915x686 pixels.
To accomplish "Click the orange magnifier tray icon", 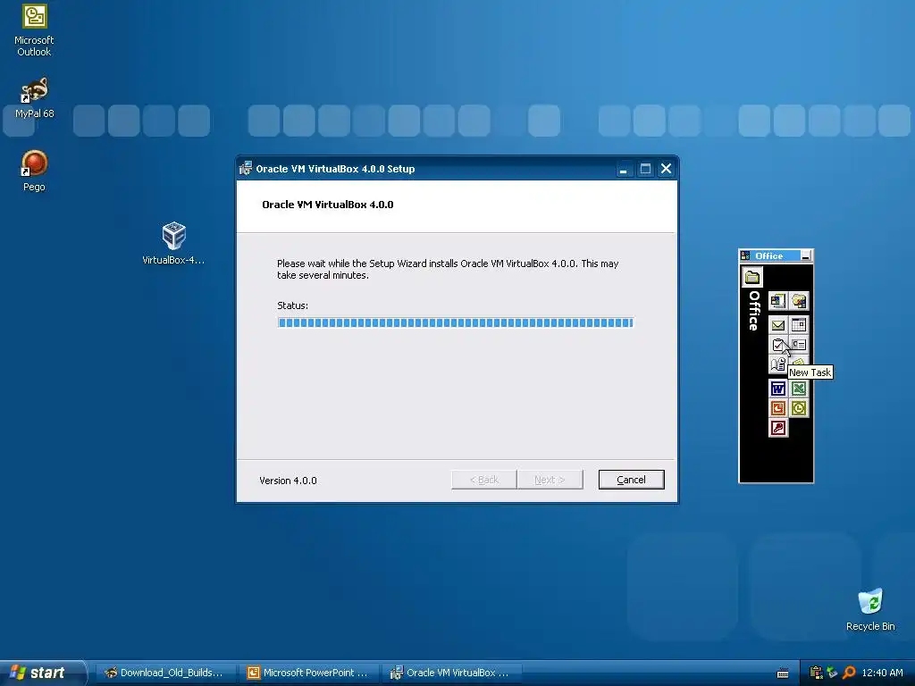I will click(849, 673).
